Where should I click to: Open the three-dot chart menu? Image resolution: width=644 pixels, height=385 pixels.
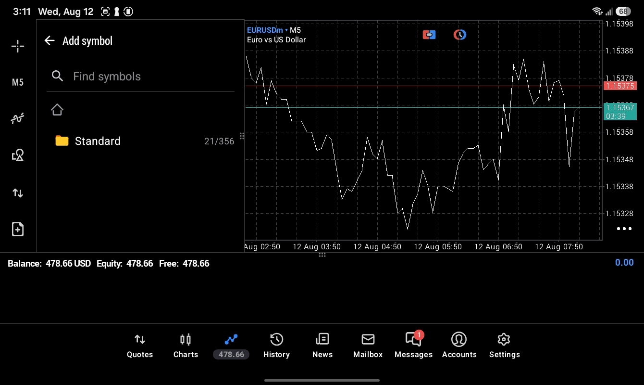coord(624,229)
